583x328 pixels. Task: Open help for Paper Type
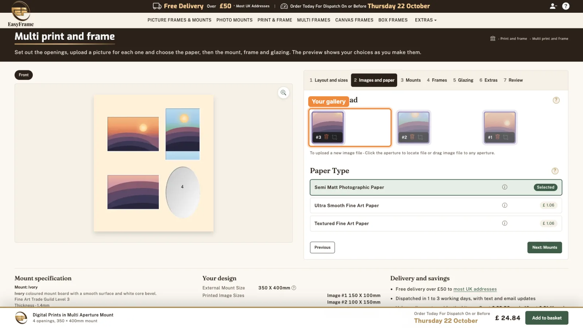point(555,171)
